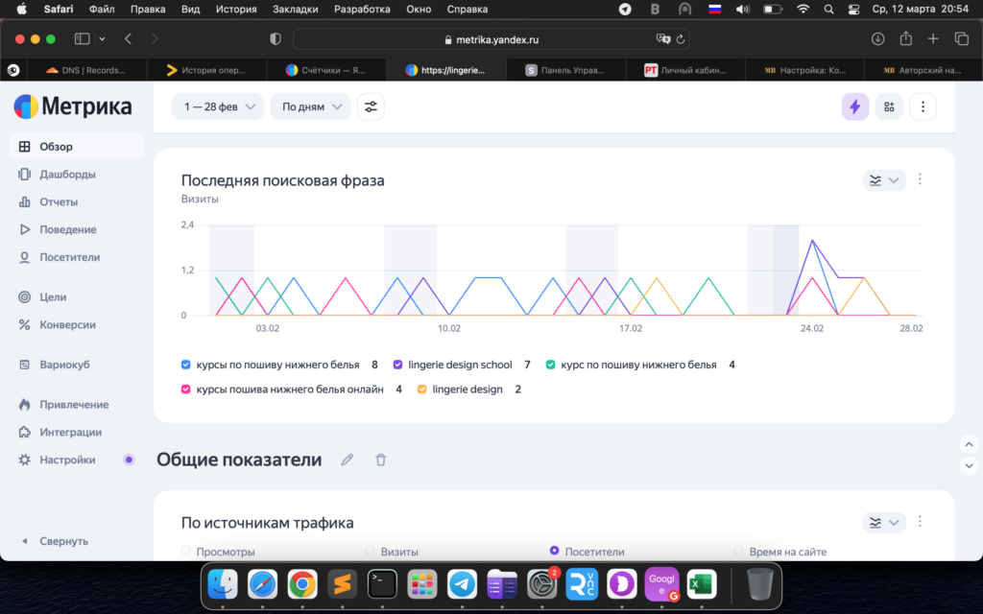Click the purple lightning bolt button
Viewport: 983px width, 614px height.
pos(855,107)
